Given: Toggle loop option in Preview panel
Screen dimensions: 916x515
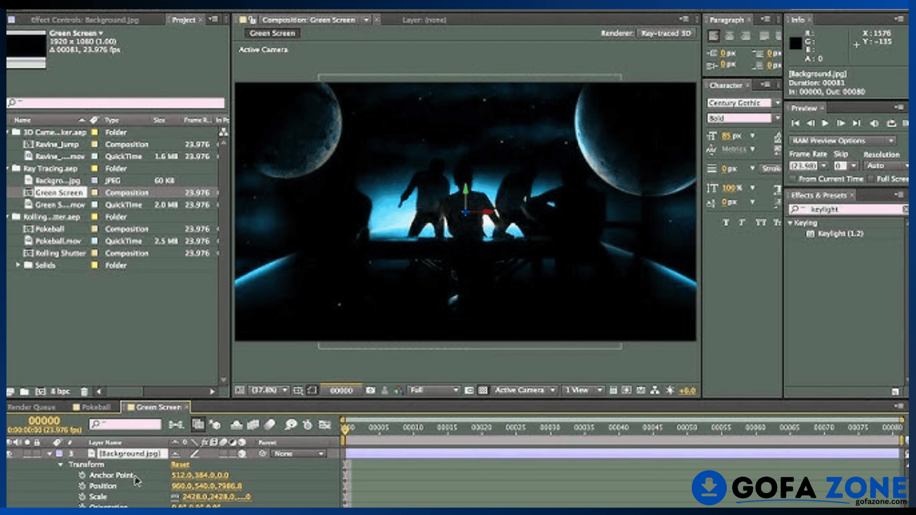Looking at the screenshot, I should (x=891, y=124).
